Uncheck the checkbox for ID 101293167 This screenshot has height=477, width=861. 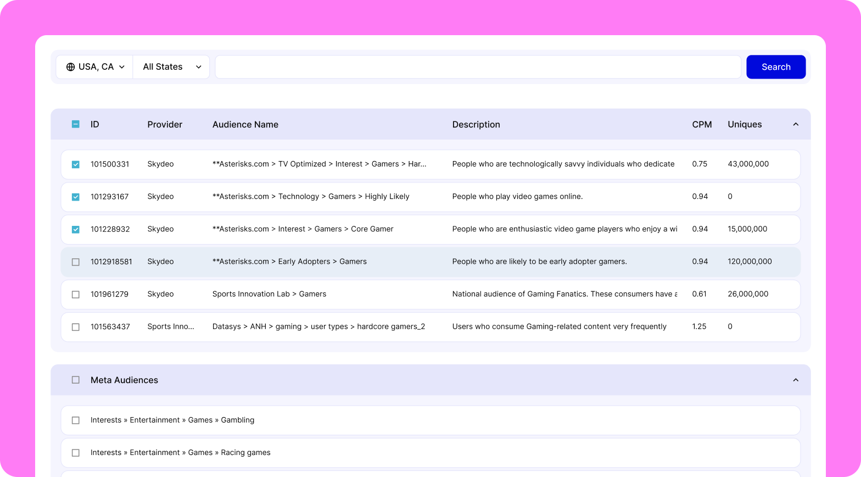click(x=76, y=197)
